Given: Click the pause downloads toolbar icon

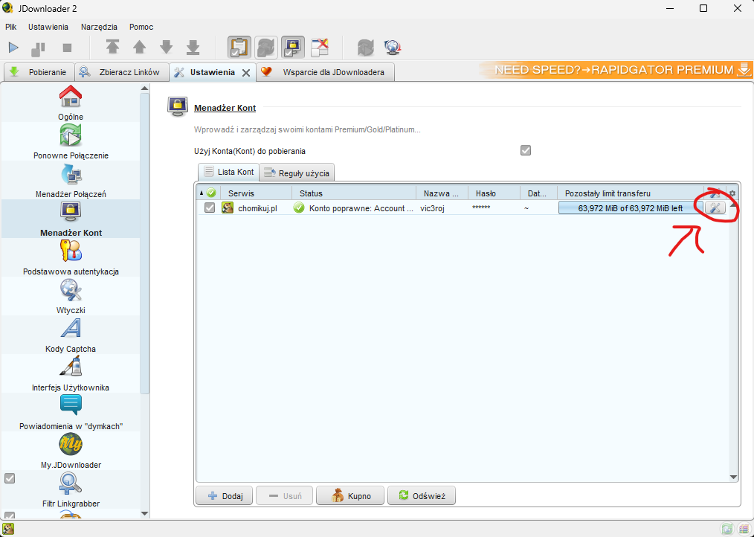Looking at the screenshot, I should (38, 48).
